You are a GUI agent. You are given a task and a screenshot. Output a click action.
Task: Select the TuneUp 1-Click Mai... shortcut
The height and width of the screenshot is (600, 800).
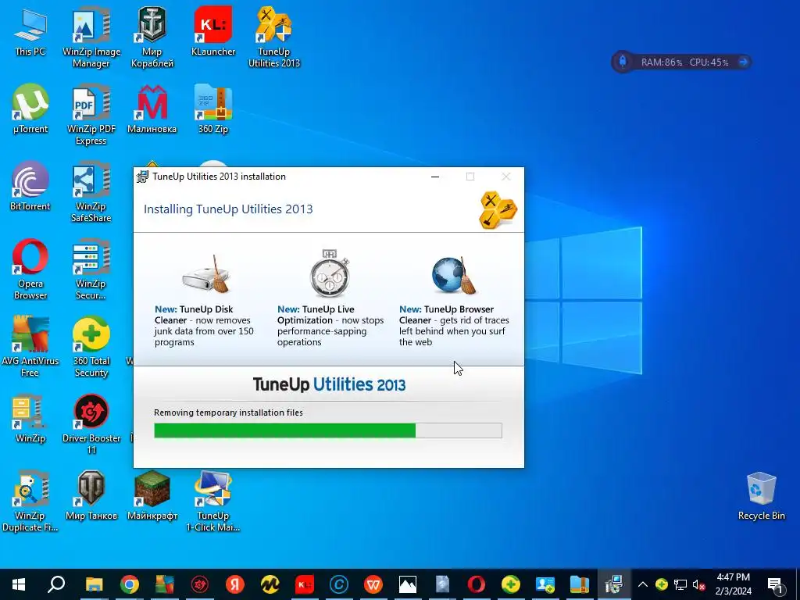[x=213, y=502]
